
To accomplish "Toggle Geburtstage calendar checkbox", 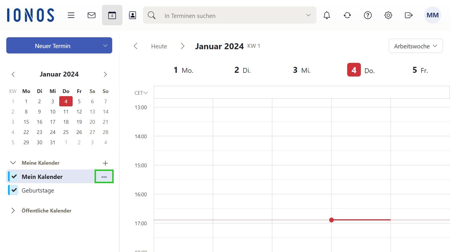I will (14, 190).
